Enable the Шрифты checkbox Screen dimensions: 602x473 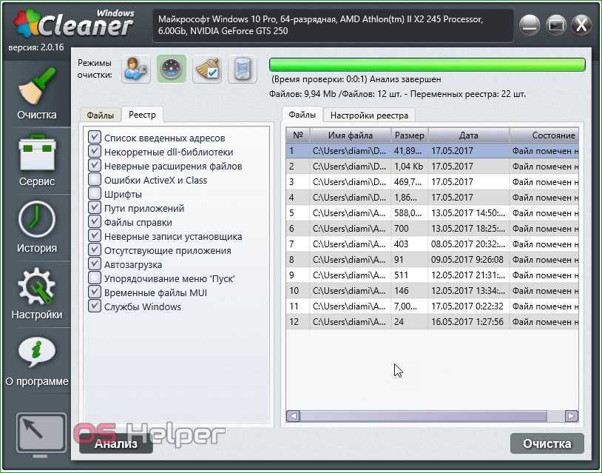95,193
